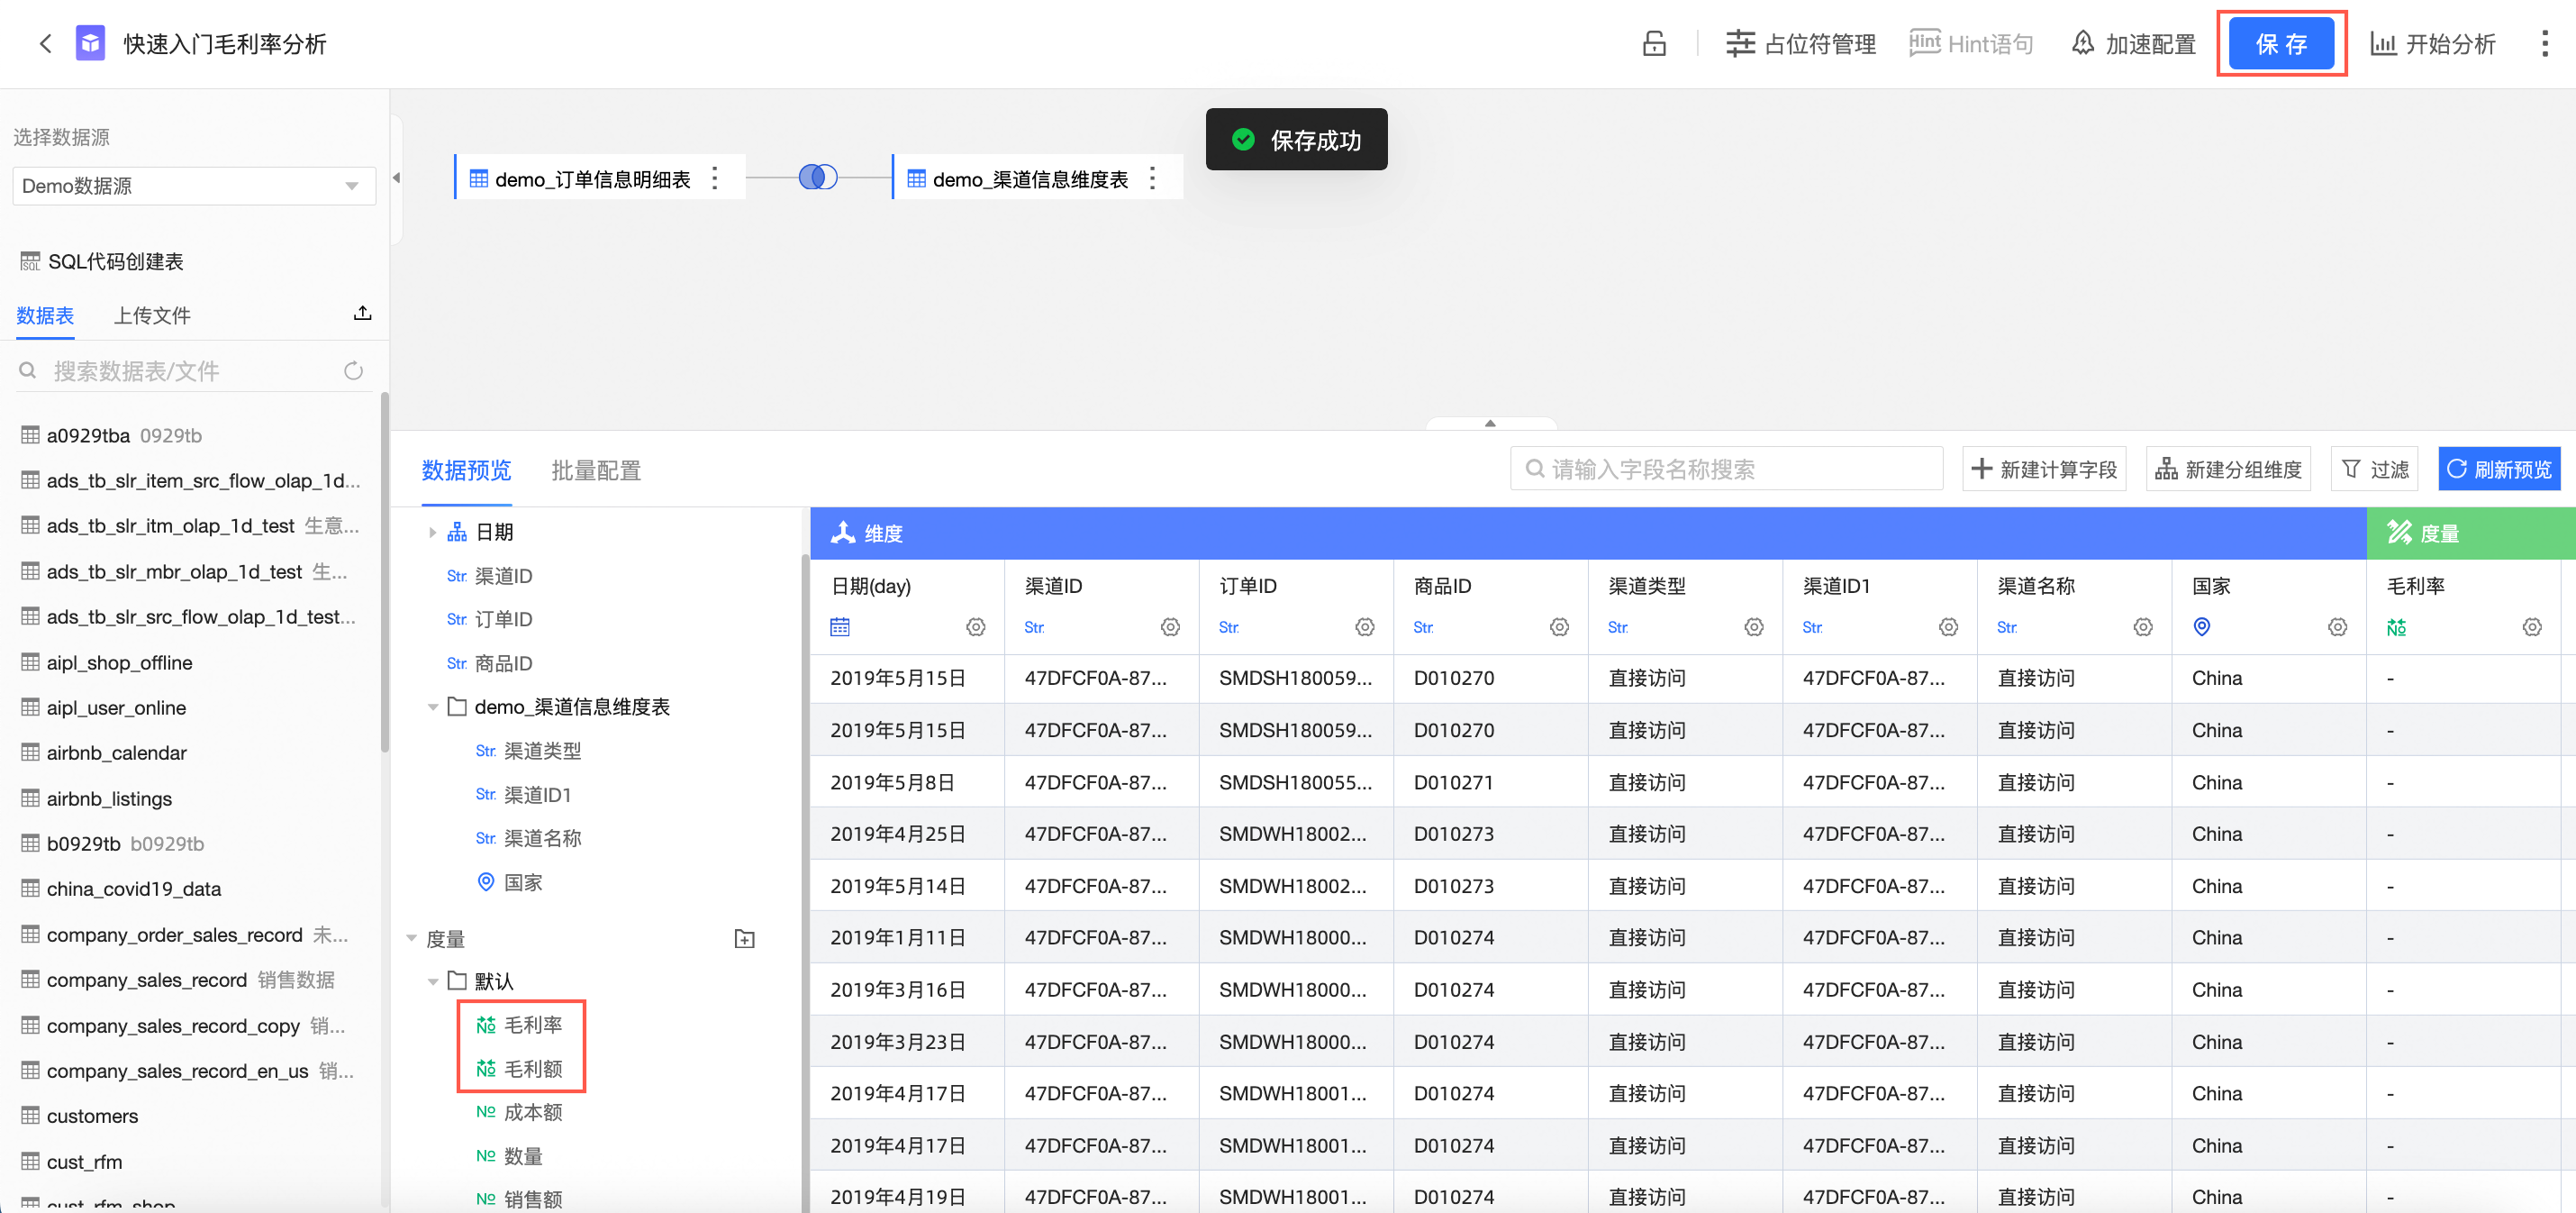This screenshot has width=2576, height=1213.
Task: Click the 度量 measure header bar
Action: pyautogui.click(x=2471, y=533)
